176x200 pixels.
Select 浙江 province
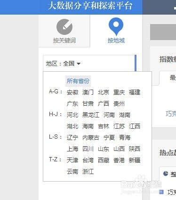coord(88,172)
